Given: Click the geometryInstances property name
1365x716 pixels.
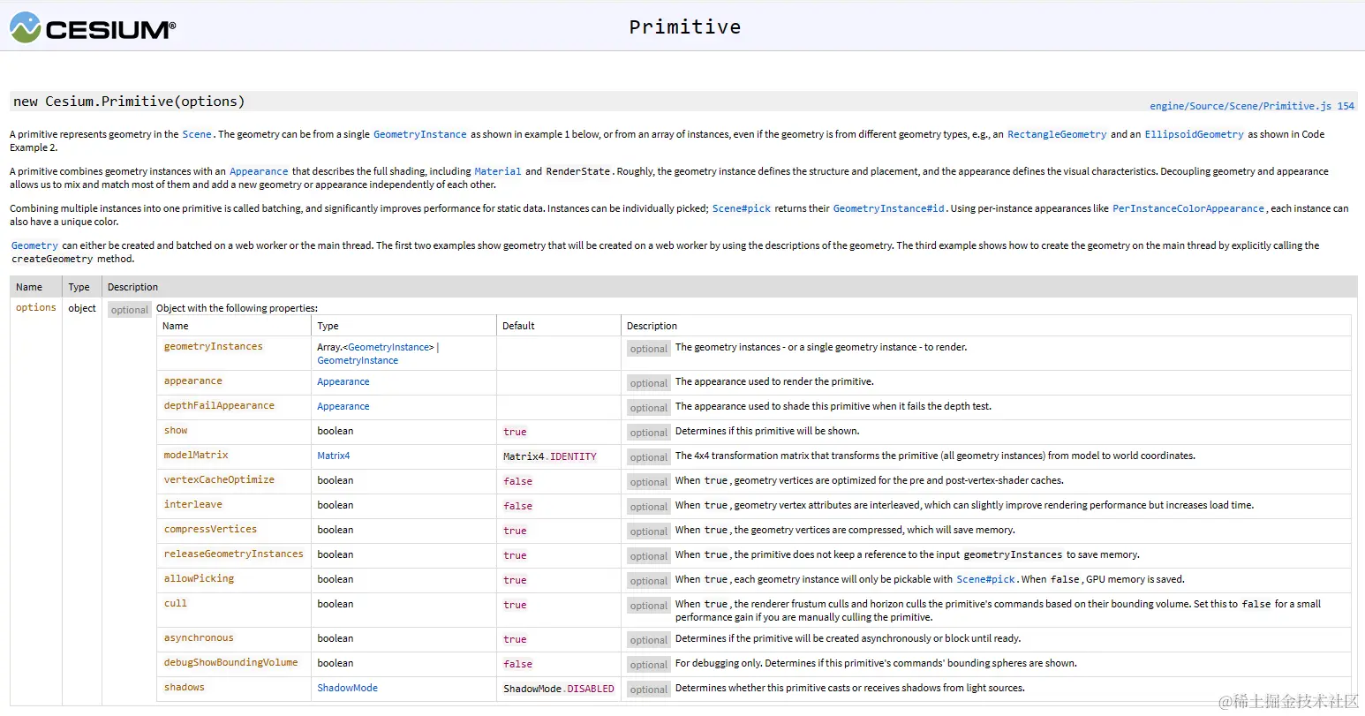Looking at the screenshot, I should pyautogui.click(x=214, y=346).
